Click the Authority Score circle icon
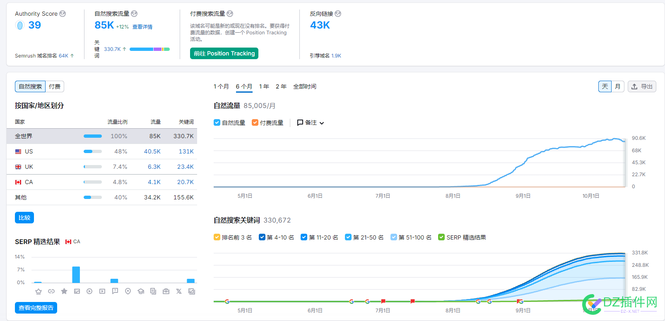 click(20, 25)
